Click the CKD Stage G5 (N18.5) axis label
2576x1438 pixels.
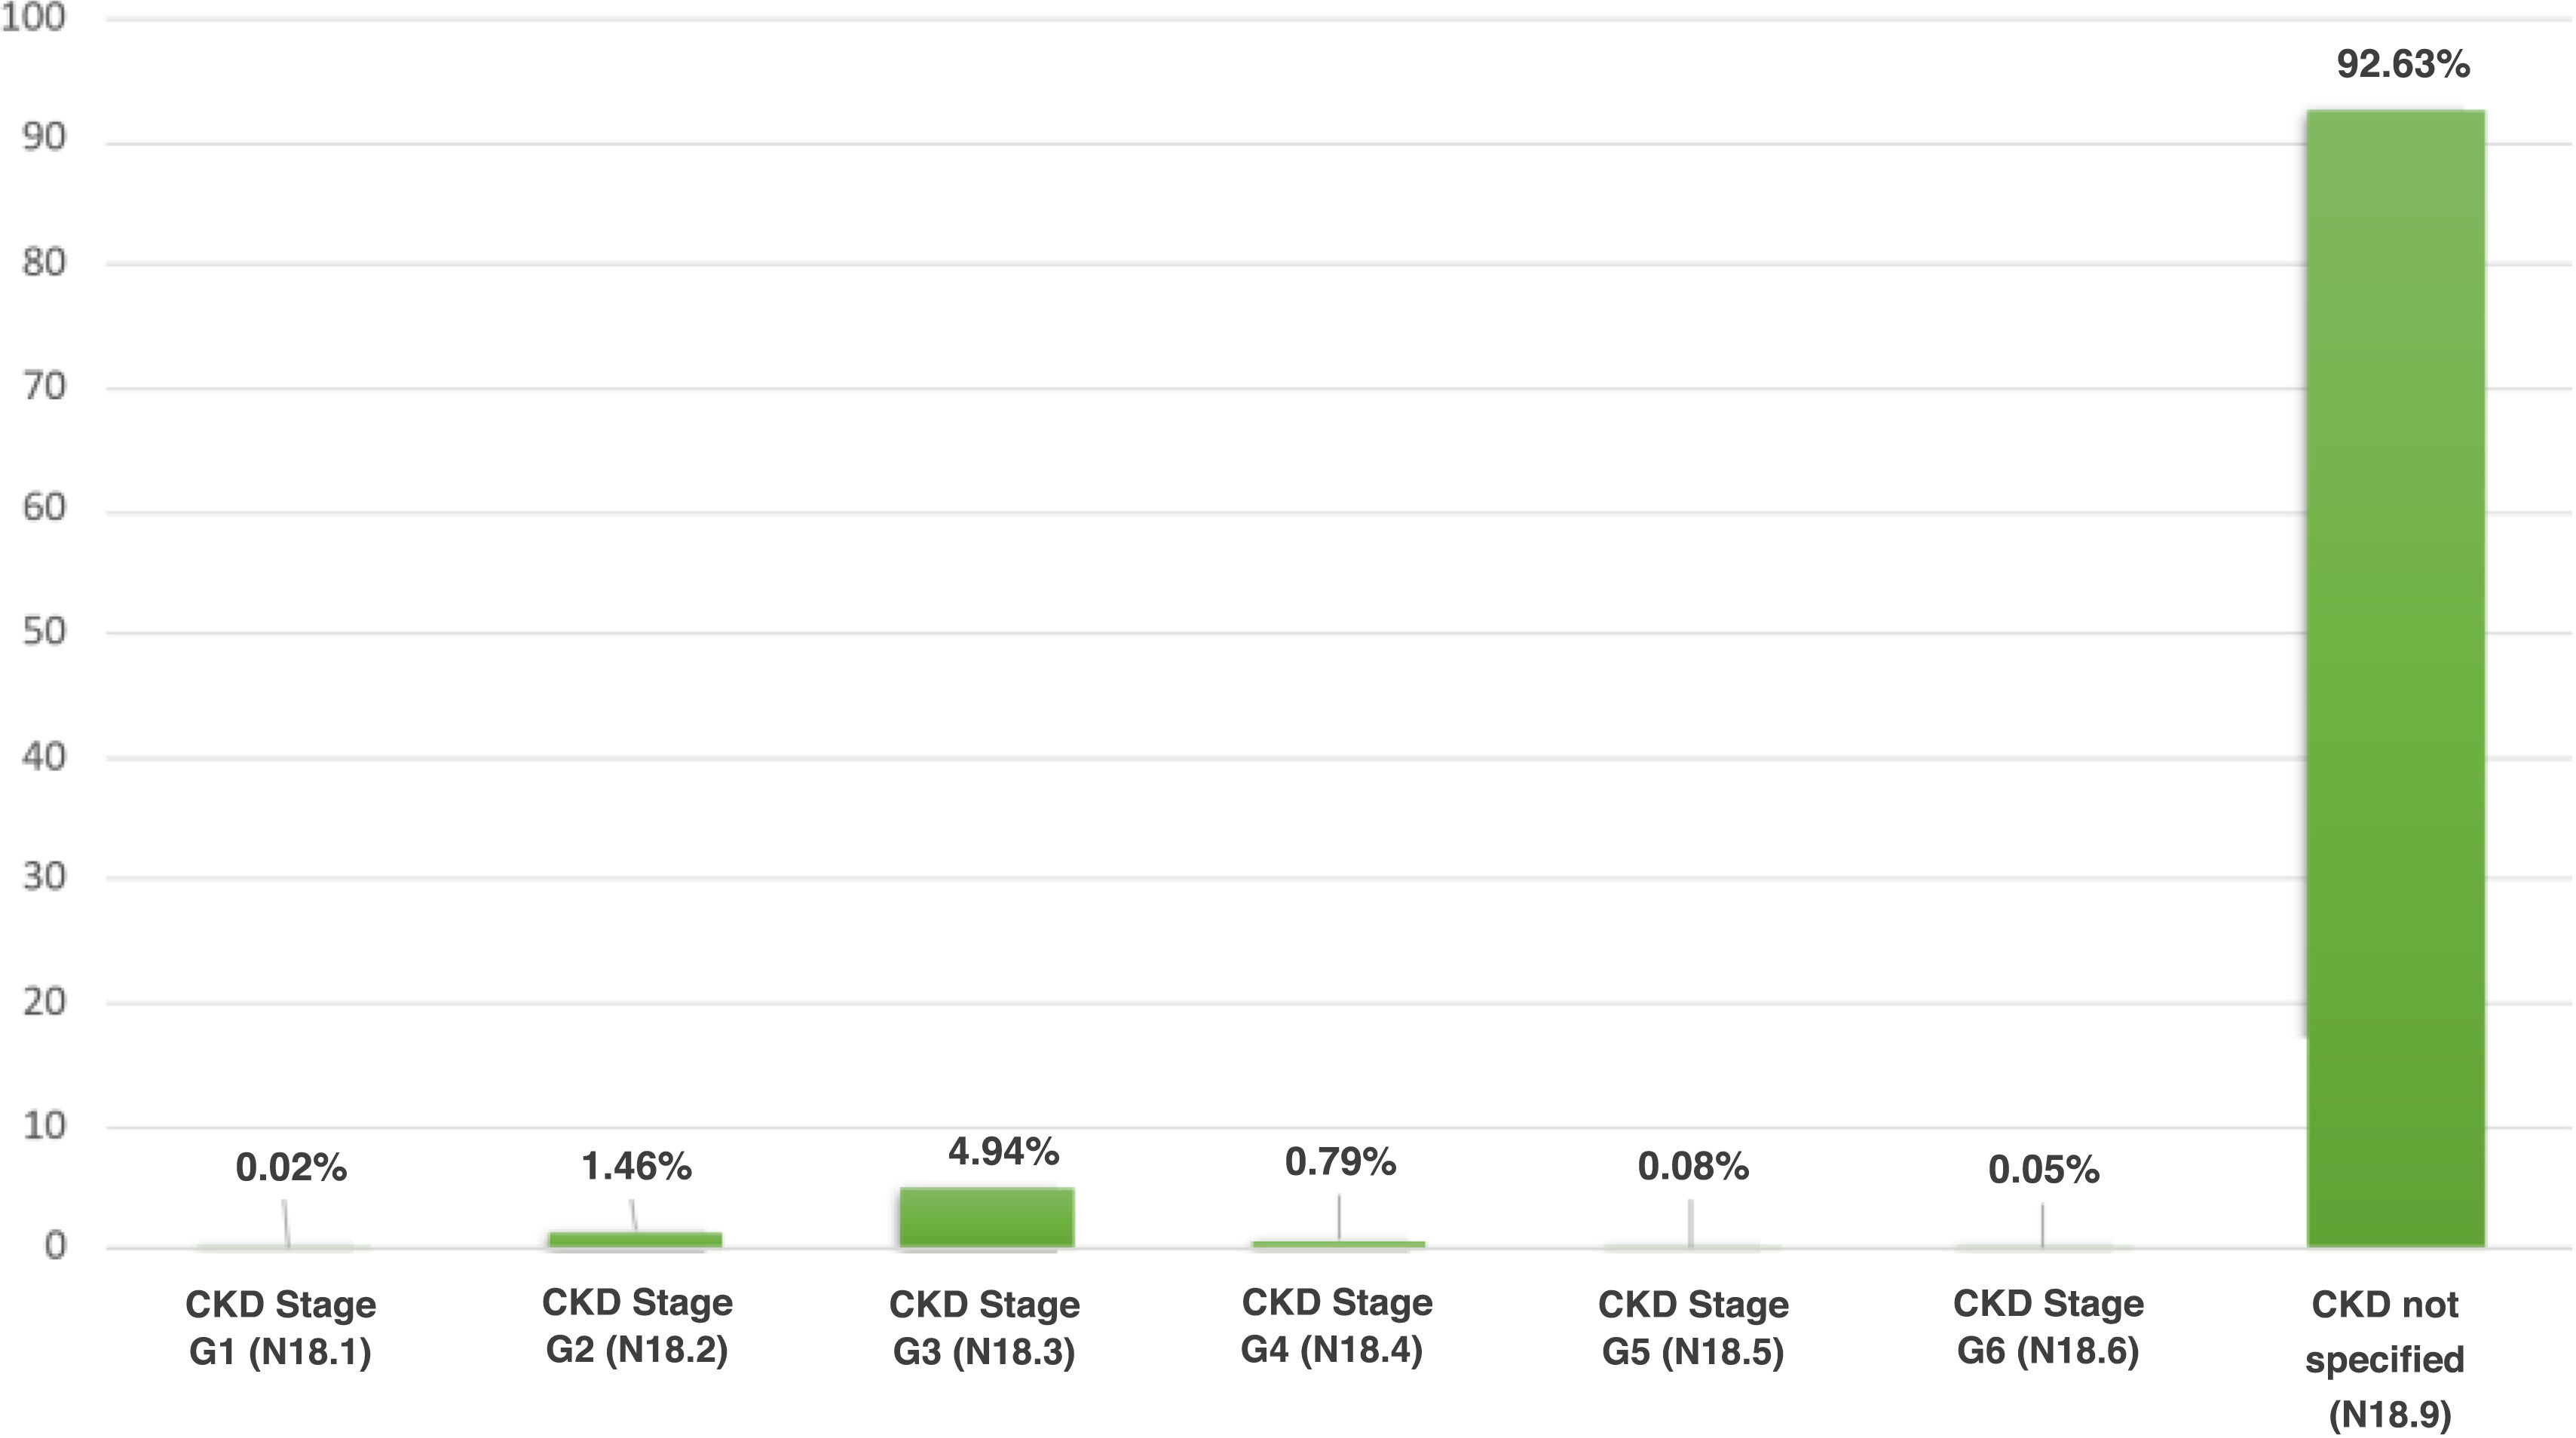pyautogui.click(x=1693, y=1328)
